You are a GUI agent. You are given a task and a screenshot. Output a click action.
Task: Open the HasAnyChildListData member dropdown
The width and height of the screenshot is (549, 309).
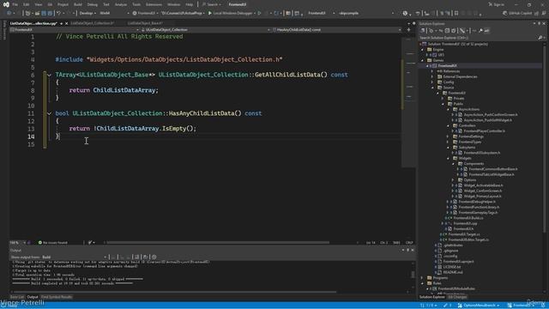click(336, 30)
